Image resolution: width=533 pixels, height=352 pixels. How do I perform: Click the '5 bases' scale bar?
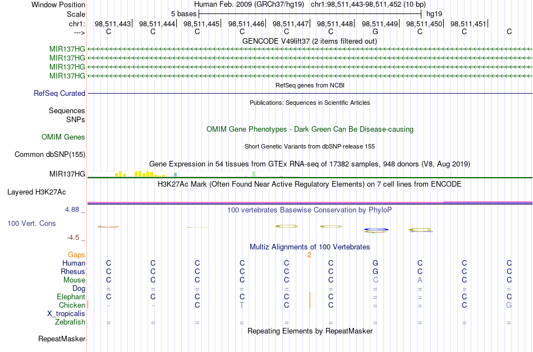tap(310, 14)
